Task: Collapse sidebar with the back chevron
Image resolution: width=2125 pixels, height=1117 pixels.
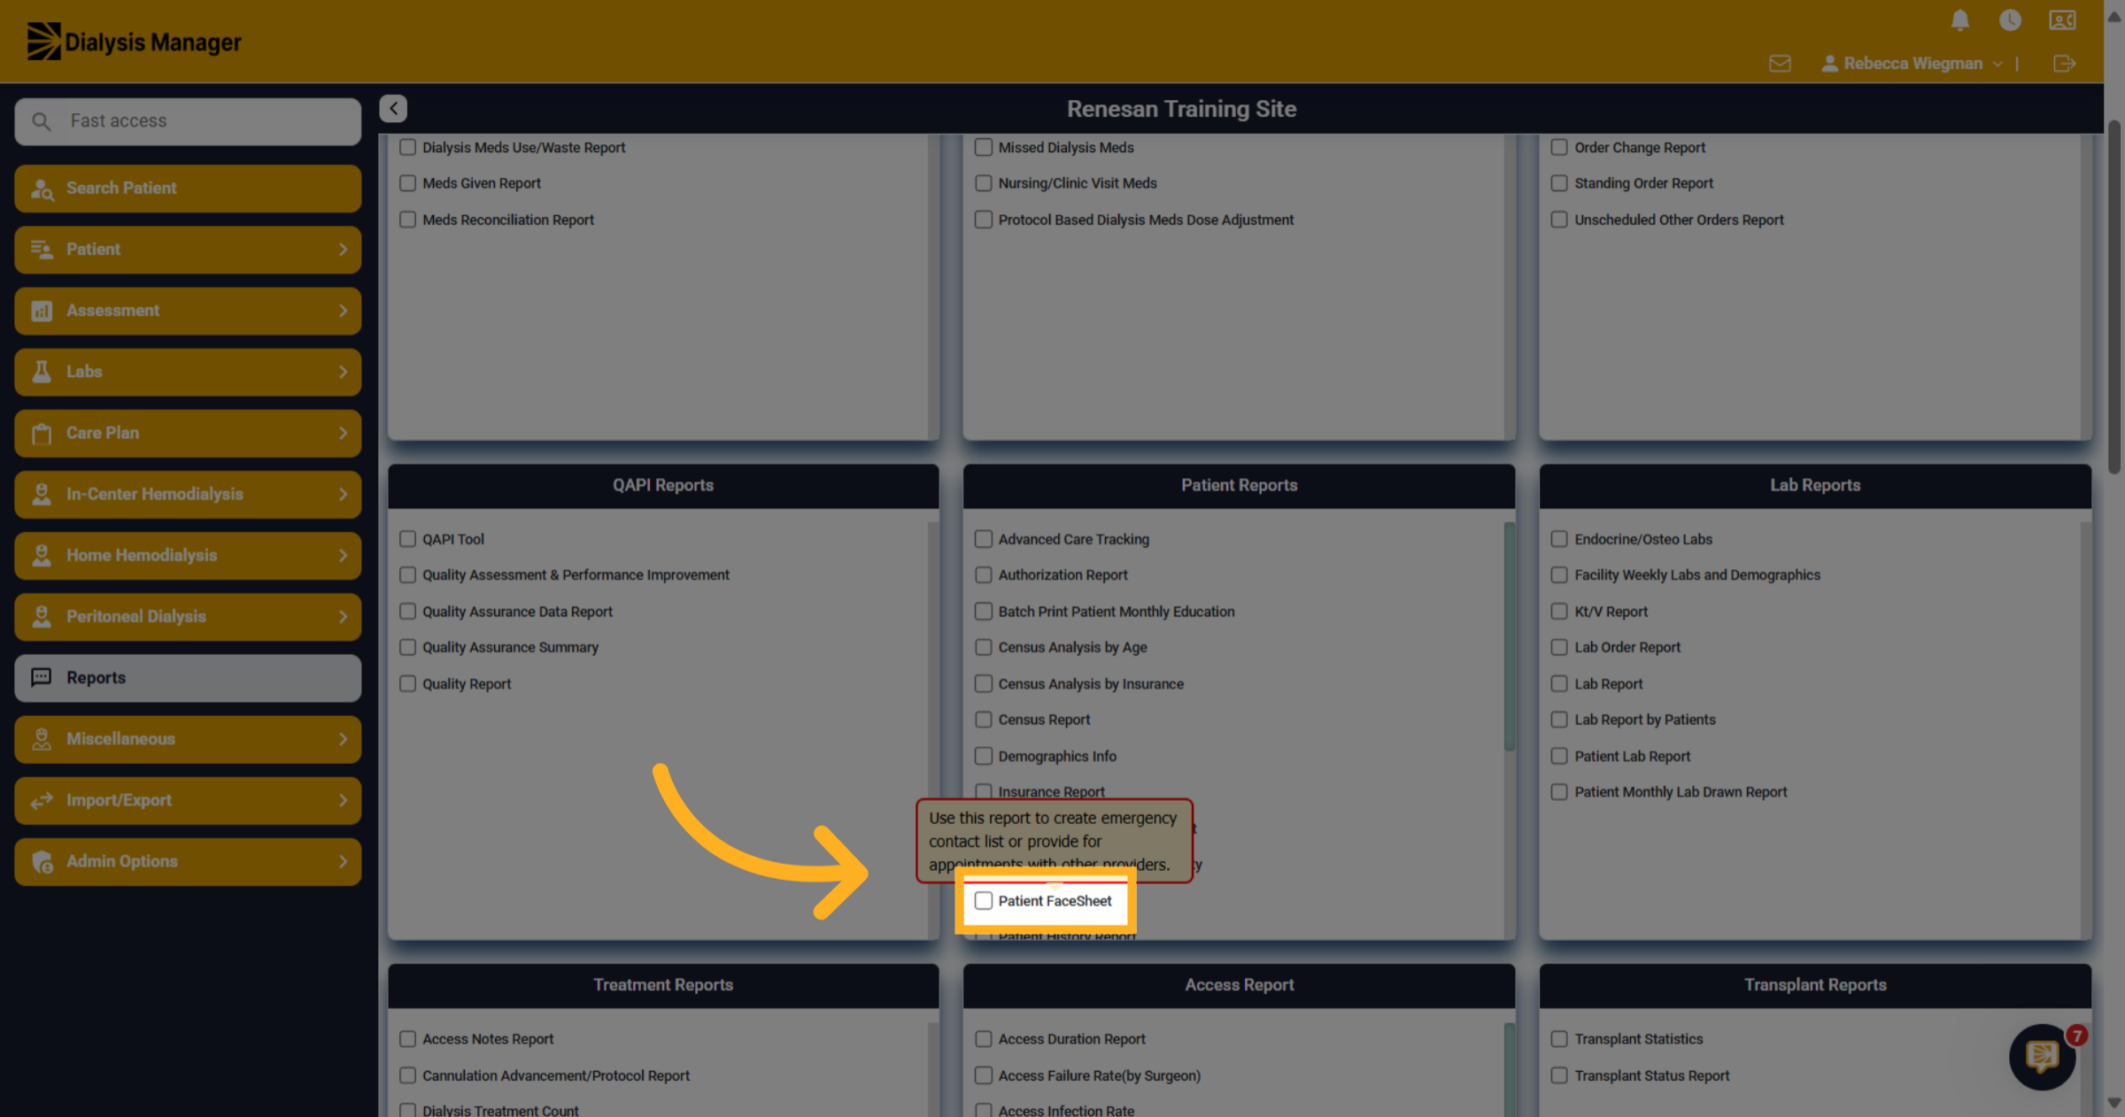Action: [x=393, y=108]
